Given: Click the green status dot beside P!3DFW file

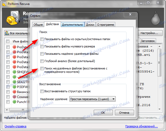Looking at the screenshot, I should tap(14, 87).
